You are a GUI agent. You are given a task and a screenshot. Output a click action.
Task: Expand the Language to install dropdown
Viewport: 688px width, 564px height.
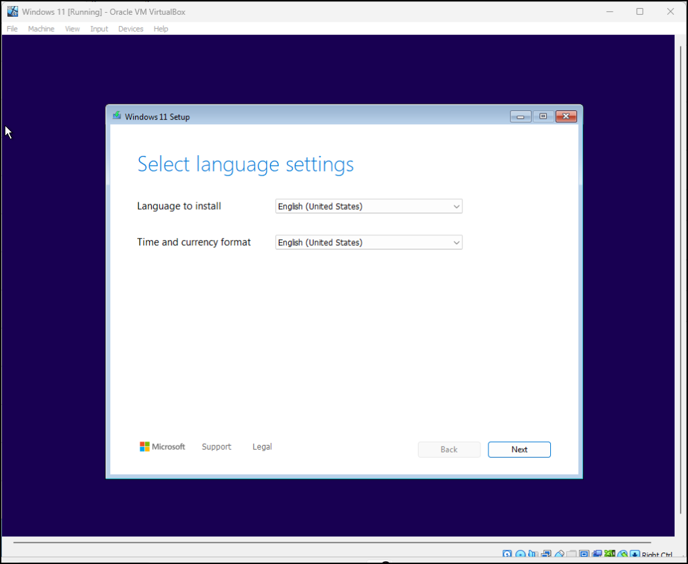click(369, 206)
